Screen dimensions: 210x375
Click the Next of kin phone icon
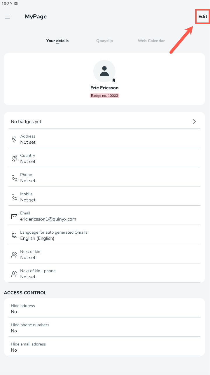[x=14, y=274]
